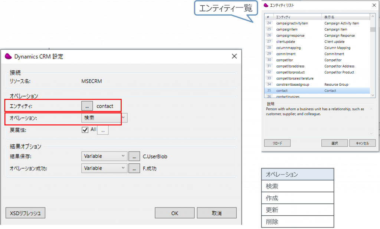The width and height of the screenshot is (380, 229).
Task: Click the entity list vertical scrollbar
Action: [x=373, y=56]
